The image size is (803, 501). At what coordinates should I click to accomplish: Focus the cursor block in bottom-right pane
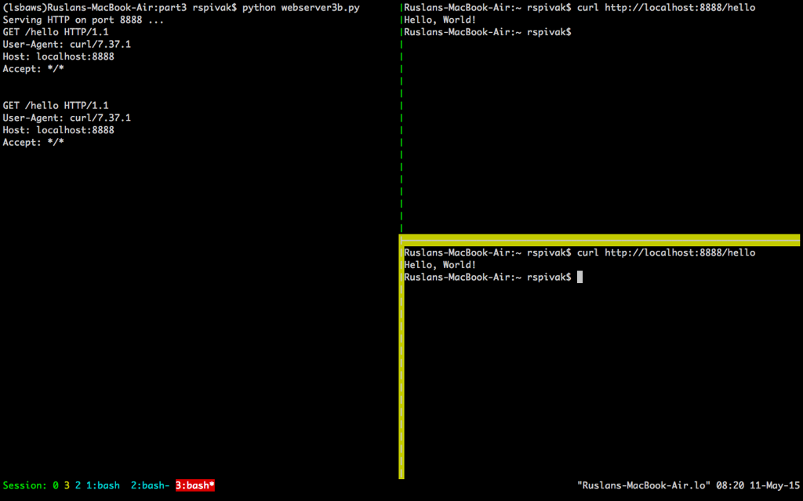(x=580, y=278)
